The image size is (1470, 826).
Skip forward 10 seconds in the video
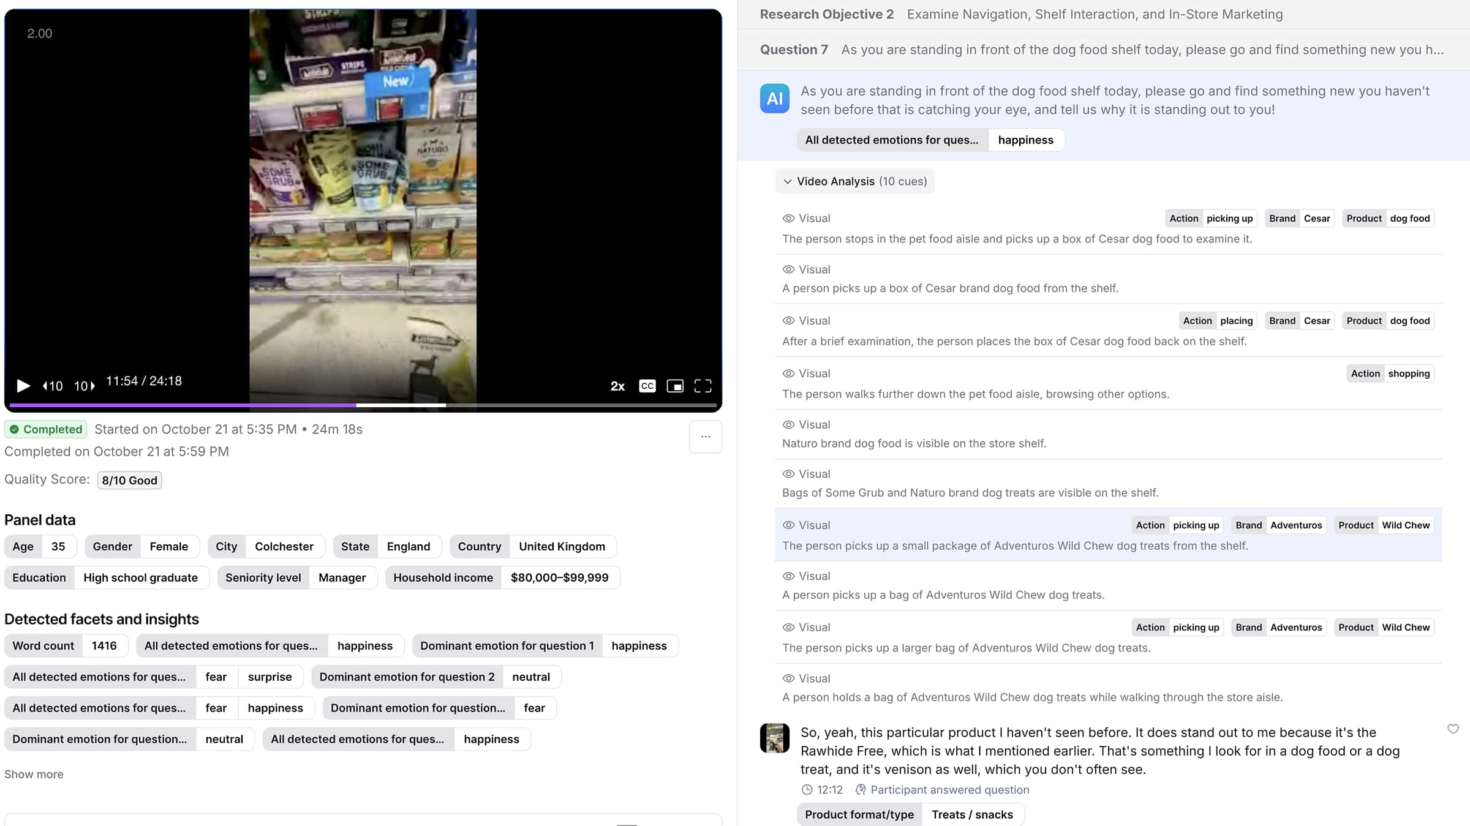coord(85,386)
